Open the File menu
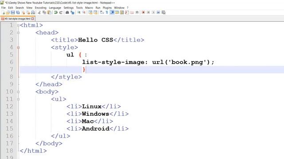 coord(3,8)
